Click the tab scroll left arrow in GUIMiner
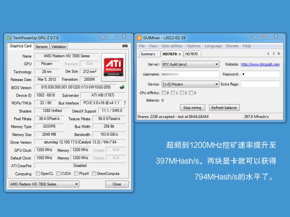This screenshot has height=217, width=290. (x=268, y=54)
